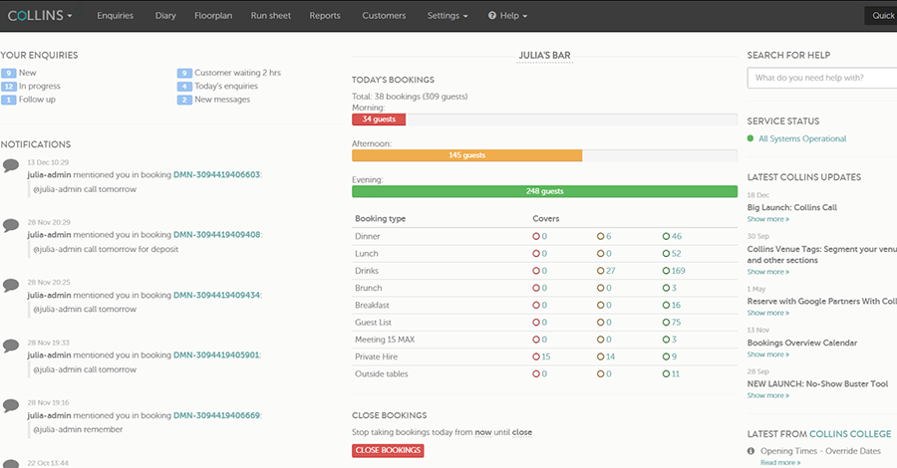Go to the Reports section
897x468 pixels.
tap(325, 15)
